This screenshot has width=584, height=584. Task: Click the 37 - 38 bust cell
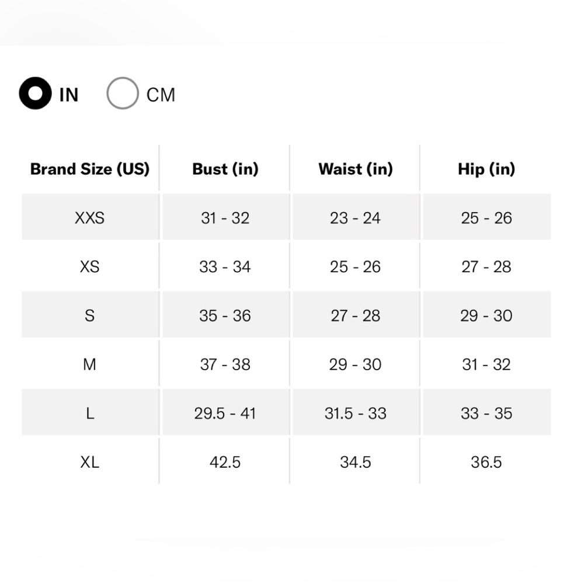225,364
